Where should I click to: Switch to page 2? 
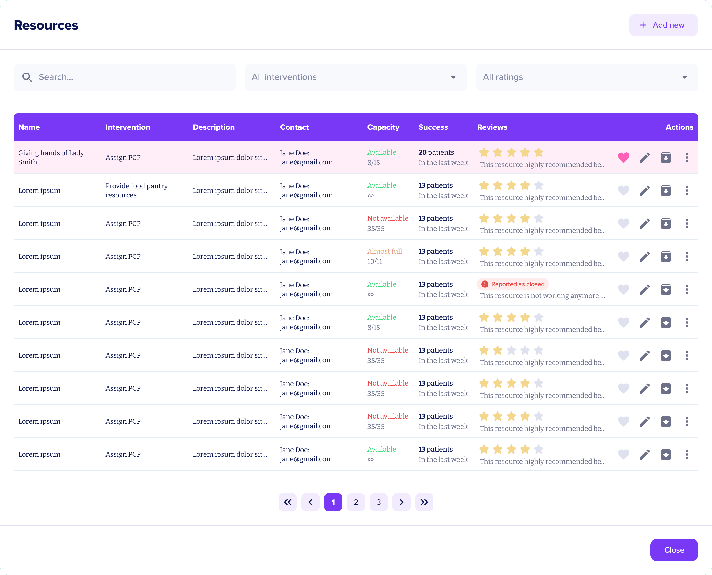(356, 502)
